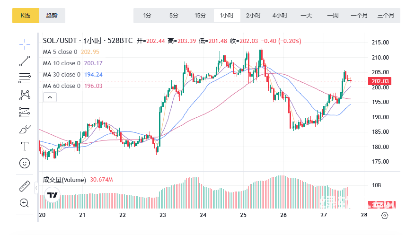This screenshot has height=235, width=415.
Task: Select the text annotation tool
Action: [25, 146]
